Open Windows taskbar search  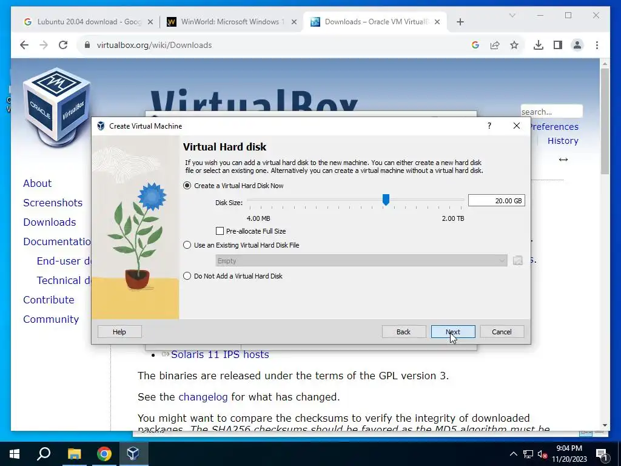(44, 454)
